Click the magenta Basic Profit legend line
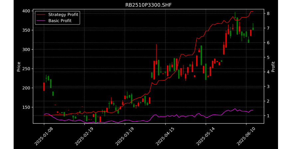Image resolution: width=292 pixels, height=149 pixels. (x=41, y=21)
